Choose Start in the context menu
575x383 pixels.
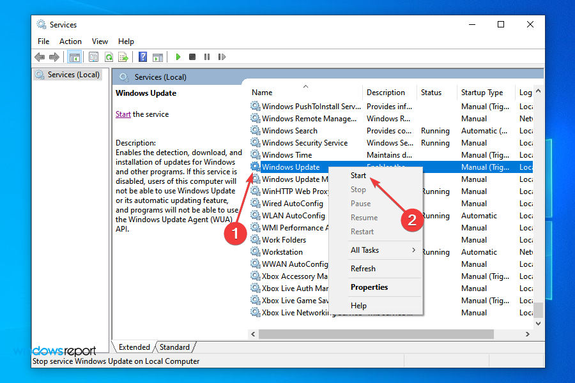[x=358, y=176]
